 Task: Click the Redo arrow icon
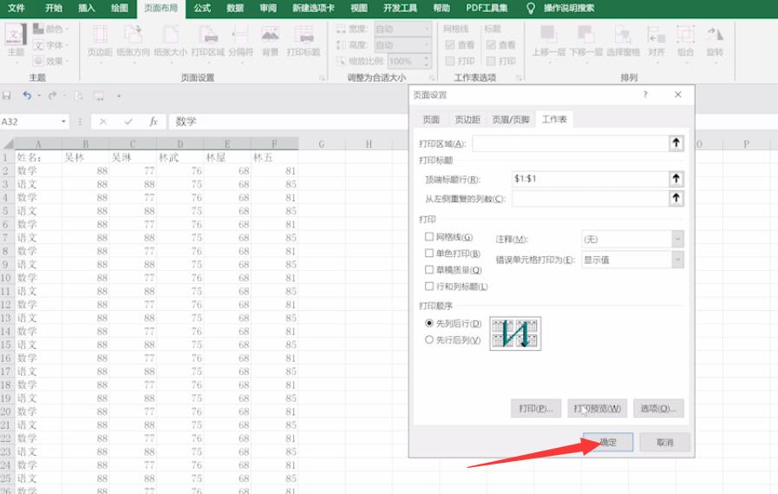pos(52,96)
